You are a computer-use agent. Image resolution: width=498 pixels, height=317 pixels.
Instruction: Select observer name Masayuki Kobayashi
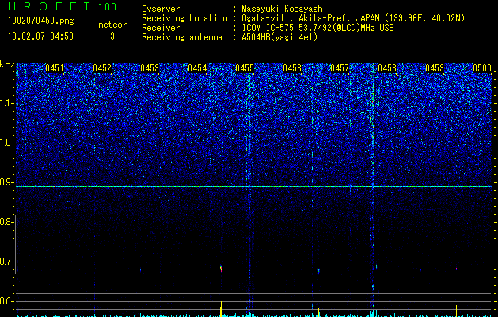(x=283, y=9)
